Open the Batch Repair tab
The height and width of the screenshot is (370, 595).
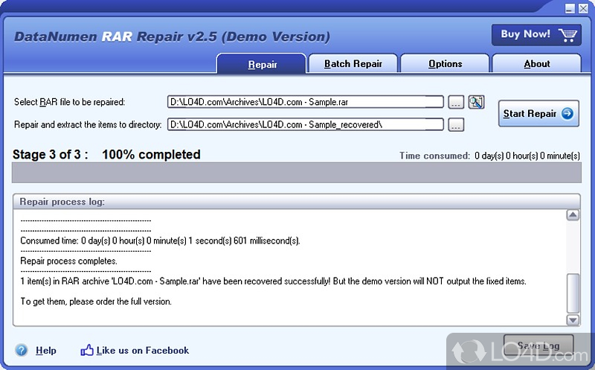(x=353, y=63)
